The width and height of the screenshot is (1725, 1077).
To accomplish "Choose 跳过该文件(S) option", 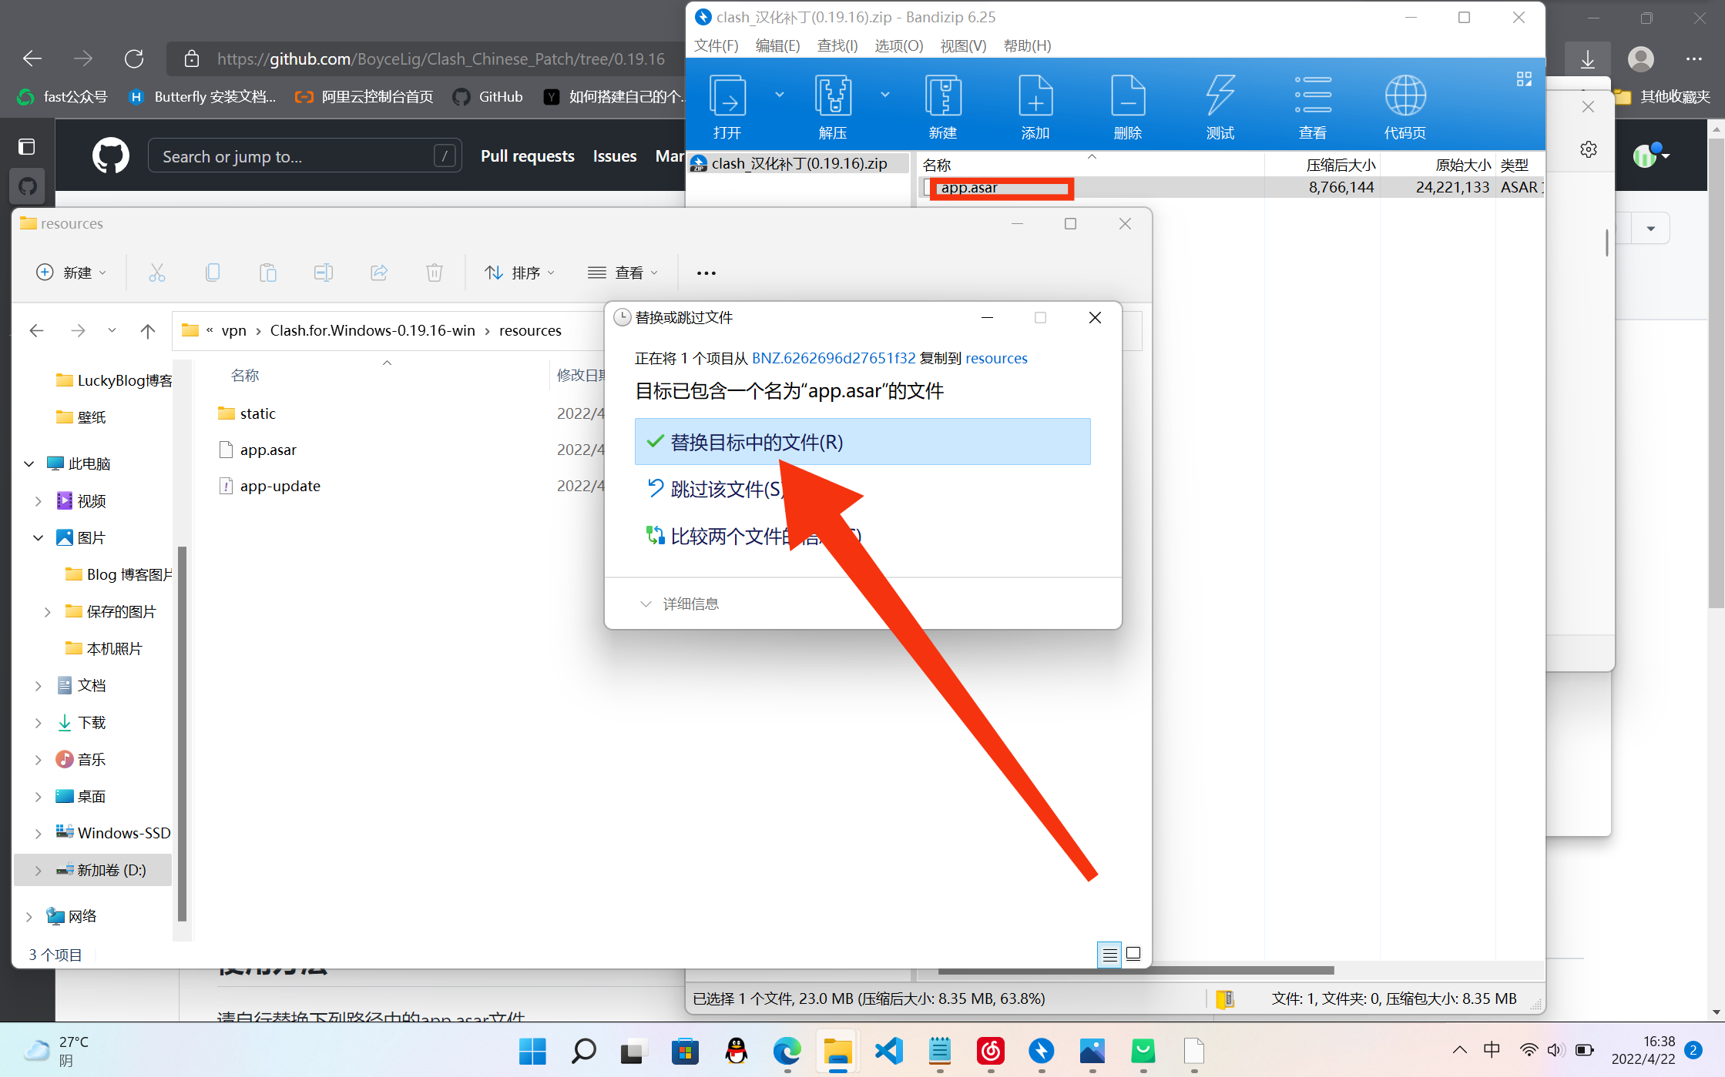I will coord(724,489).
